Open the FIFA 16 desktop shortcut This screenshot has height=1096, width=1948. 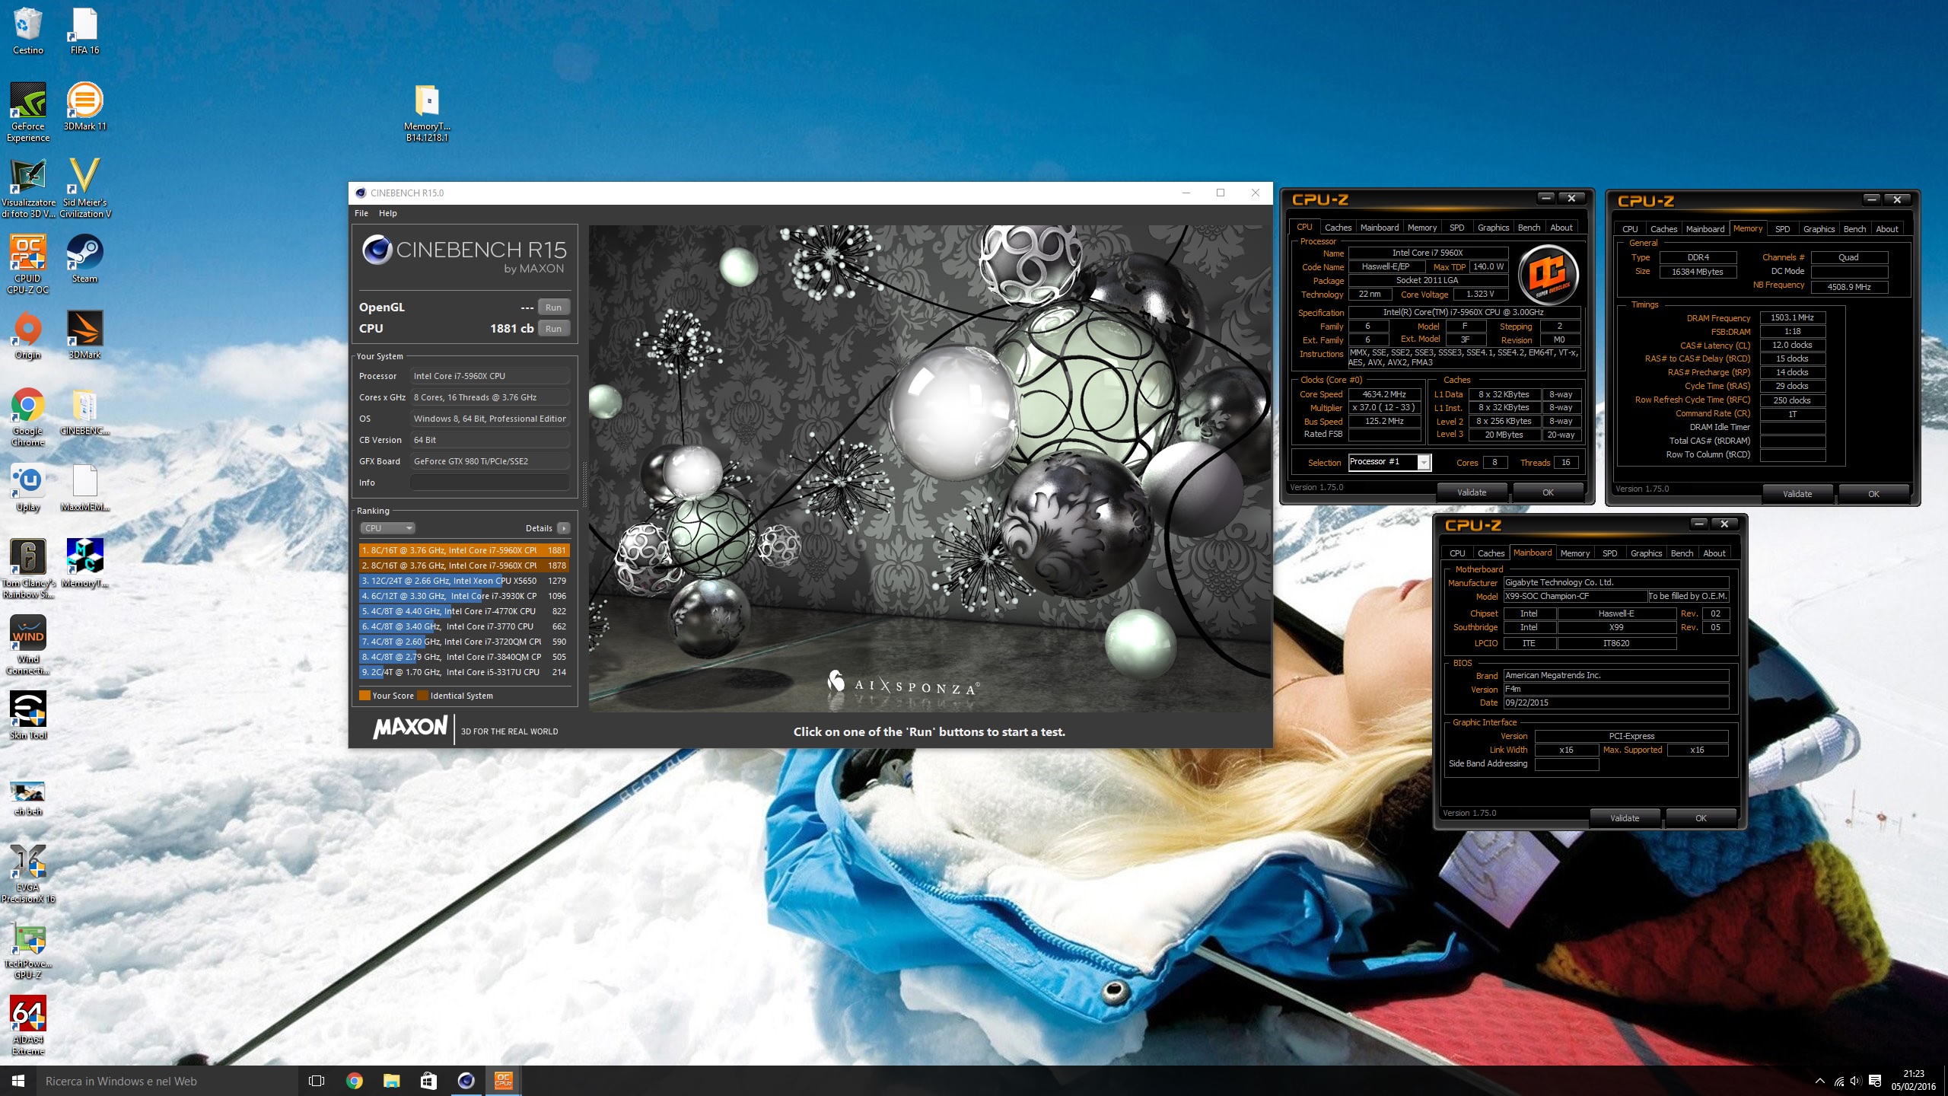tap(84, 30)
